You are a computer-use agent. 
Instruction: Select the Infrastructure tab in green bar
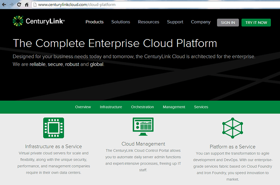click(111, 107)
